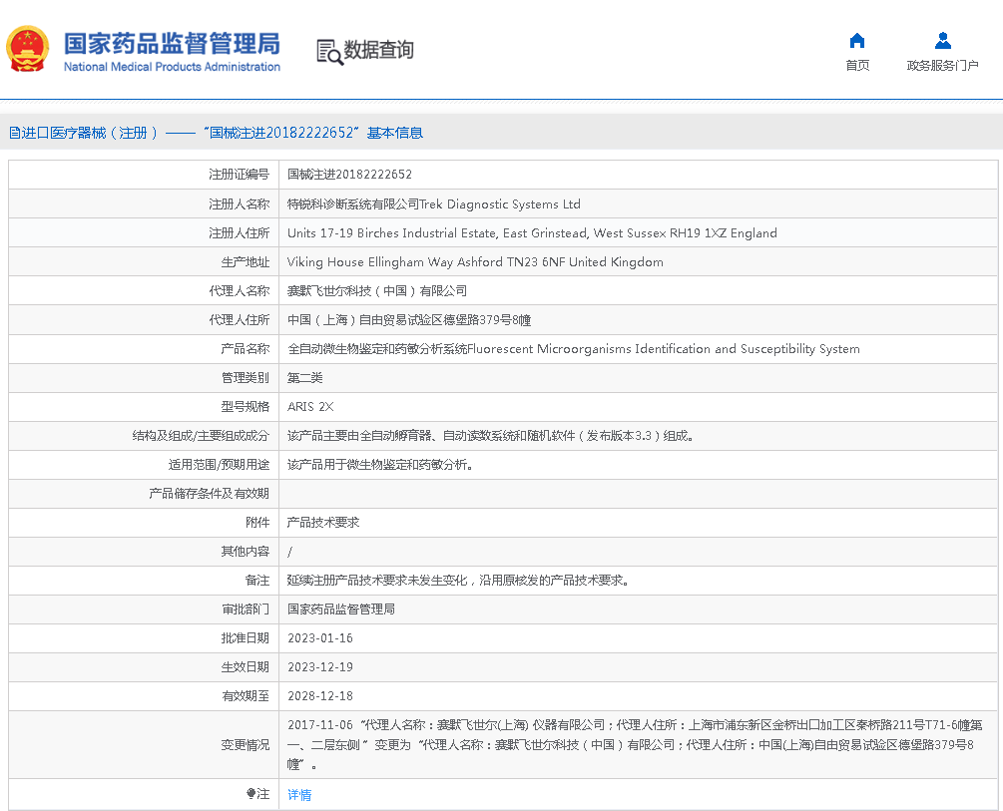This screenshot has height=811, width=1003.
Task: Open the government services portal person icon
Action: (x=943, y=41)
